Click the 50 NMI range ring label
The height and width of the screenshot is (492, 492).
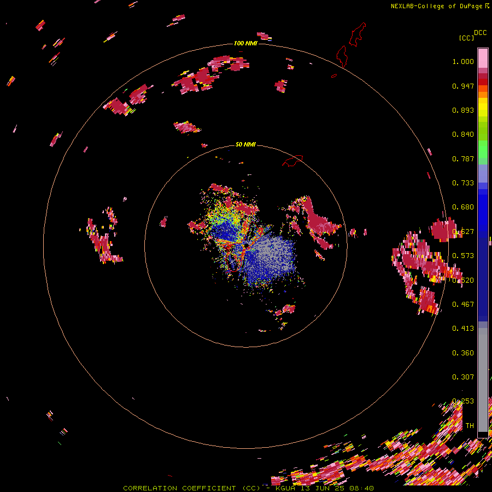(x=245, y=144)
